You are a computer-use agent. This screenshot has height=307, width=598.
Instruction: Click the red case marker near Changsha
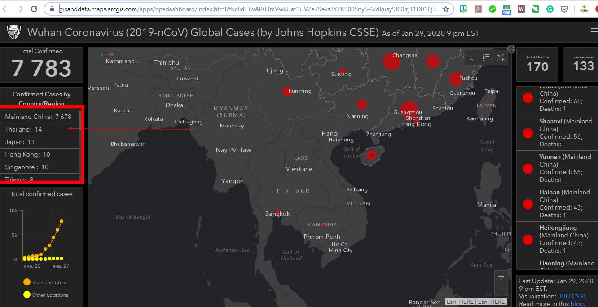coord(391,61)
